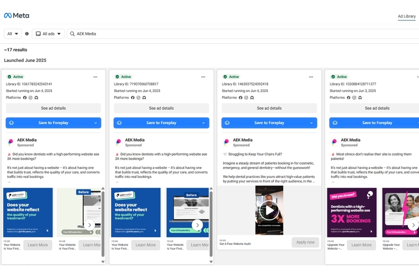Save ad 1465937524392418 to Foreplay
The width and height of the screenshot is (419, 279).
pos(269,123)
